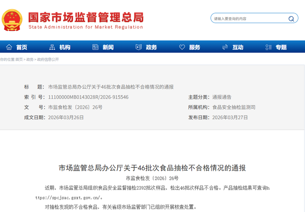Open the 首页 navigation menu item
Screen dimensions: 305x212
(x=22, y=47)
